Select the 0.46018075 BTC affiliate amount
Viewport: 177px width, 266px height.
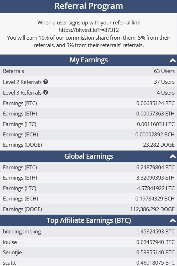[155, 263]
